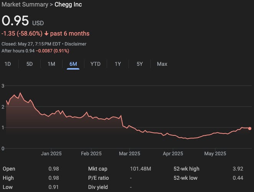The height and width of the screenshot is (192, 254).
Task: Click the Chegg Inc title
Action: 68,5
